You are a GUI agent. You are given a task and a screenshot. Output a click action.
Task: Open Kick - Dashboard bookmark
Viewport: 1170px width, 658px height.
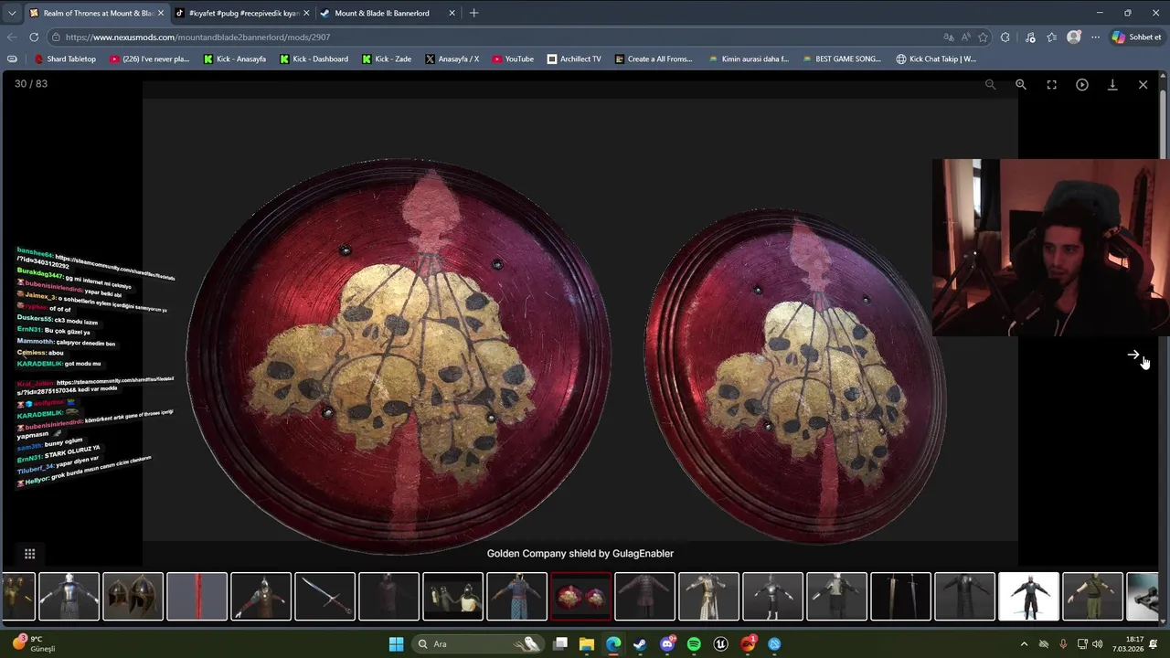click(x=314, y=59)
